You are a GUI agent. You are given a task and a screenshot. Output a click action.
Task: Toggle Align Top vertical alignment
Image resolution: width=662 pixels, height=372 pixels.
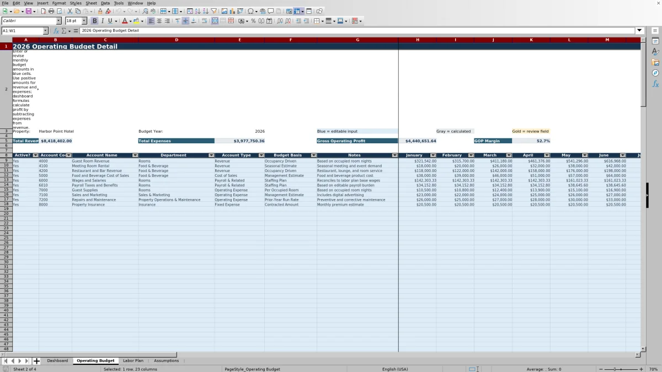coord(178,21)
